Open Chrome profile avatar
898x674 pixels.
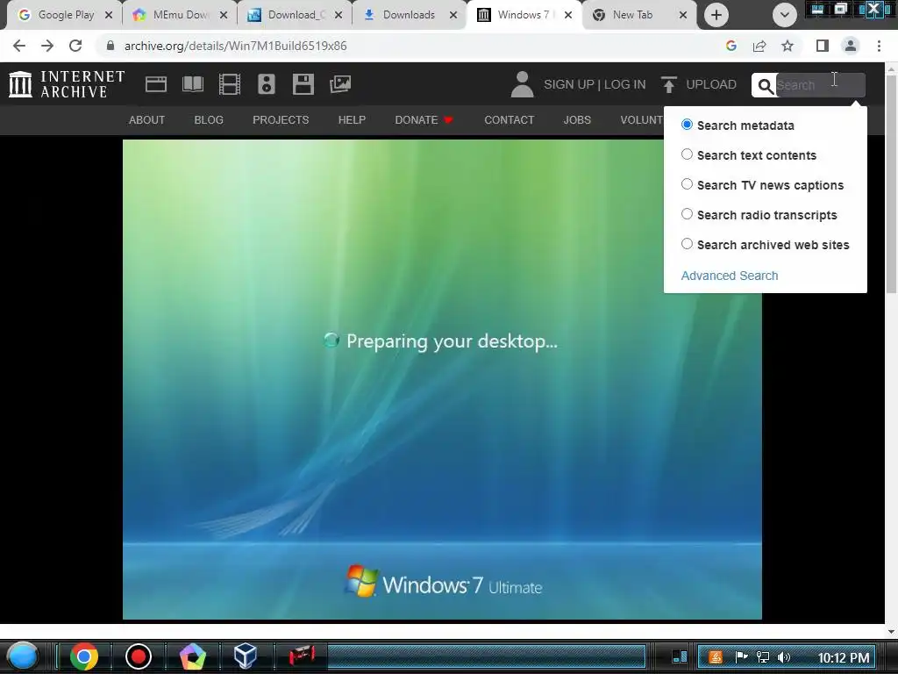tap(851, 46)
